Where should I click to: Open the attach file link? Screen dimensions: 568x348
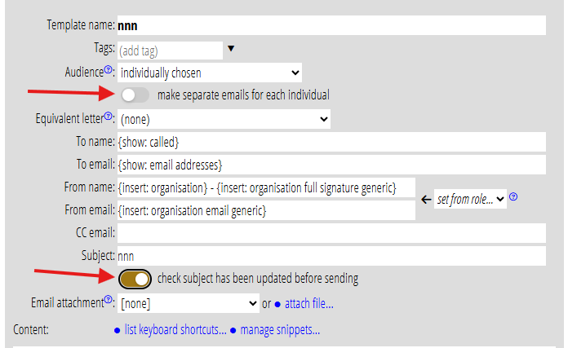pyautogui.click(x=308, y=305)
